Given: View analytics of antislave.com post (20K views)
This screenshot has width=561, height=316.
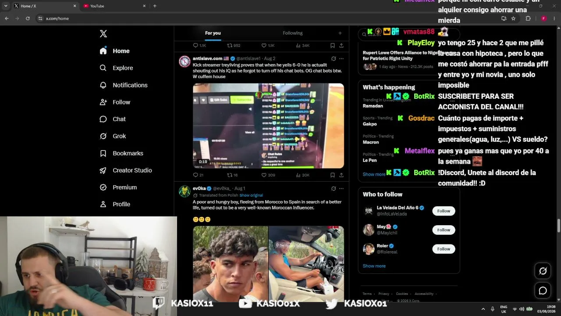Looking at the screenshot, I should (302, 175).
